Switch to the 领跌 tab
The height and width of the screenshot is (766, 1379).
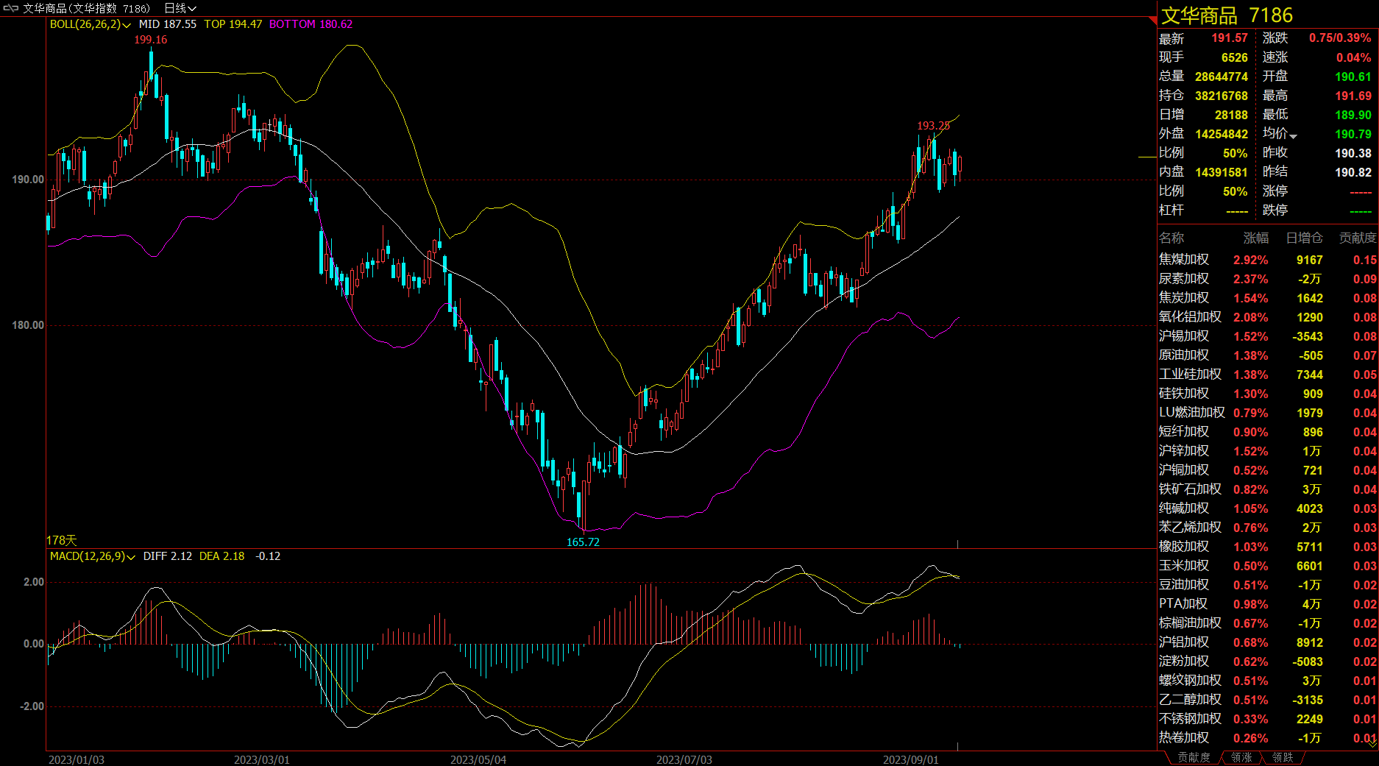pos(1283,757)
